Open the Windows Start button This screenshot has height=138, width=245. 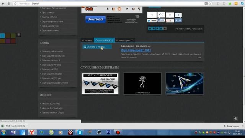3,133
